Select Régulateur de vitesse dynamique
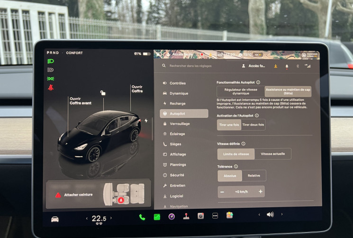Screen dimensions: 353x238 pyautogui.click(x=241, y=91)
